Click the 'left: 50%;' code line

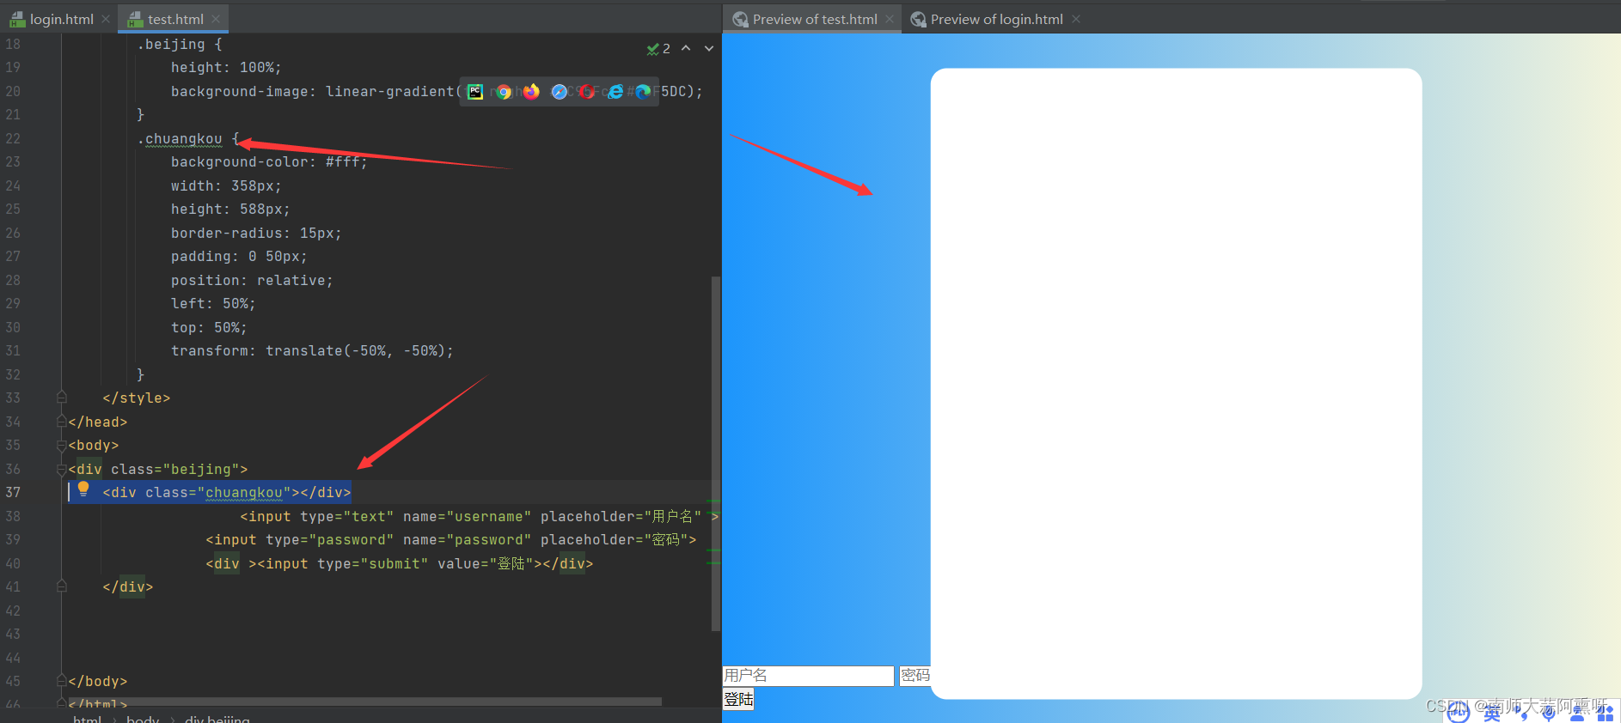click(x=213, y=304)
